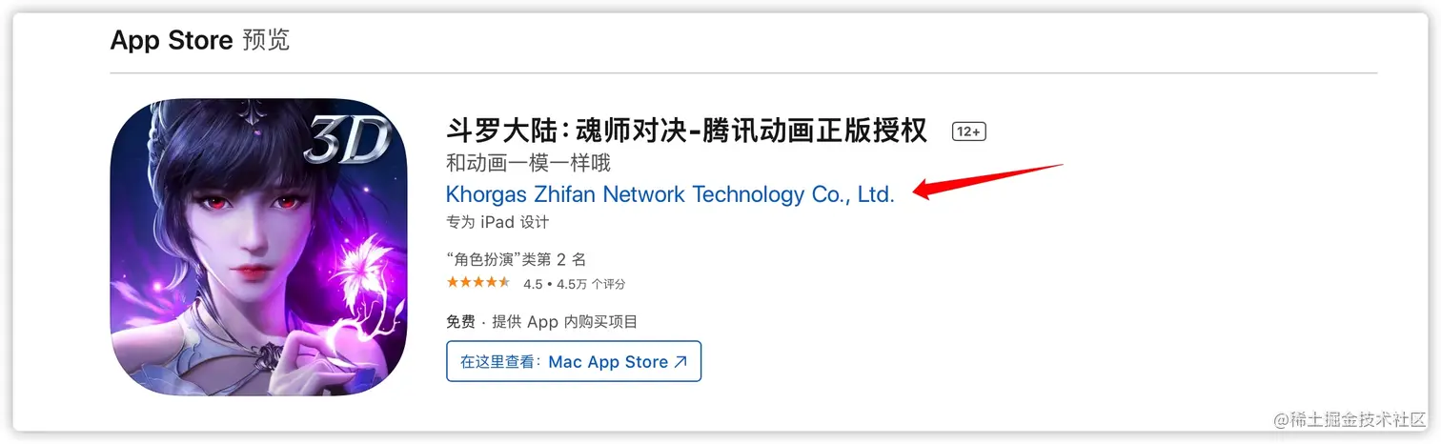Click the 专为 iPad 设计 label
Screen dimensions: 1441x444
497,222
